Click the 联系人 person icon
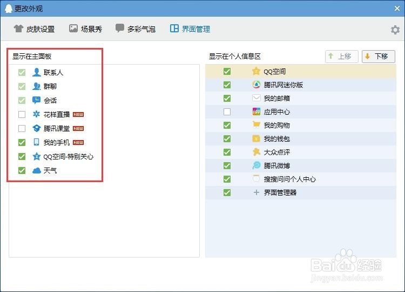This screenshot has width=405, height=292. pos(36,72)
